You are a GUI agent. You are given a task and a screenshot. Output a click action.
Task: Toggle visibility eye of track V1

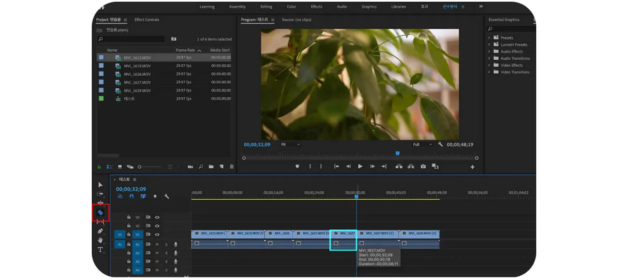[157, 234]
